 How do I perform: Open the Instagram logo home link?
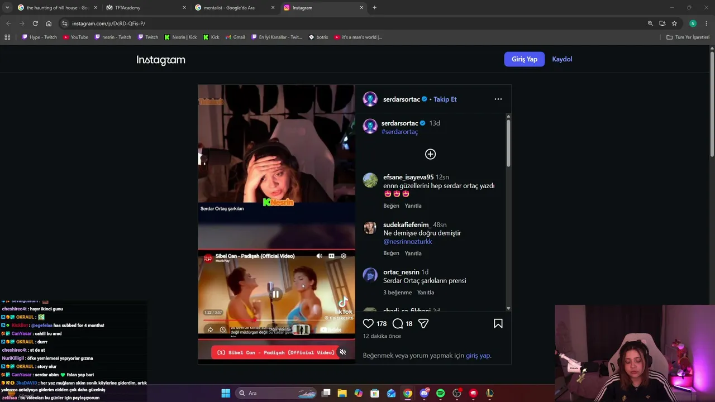click(161, 60)
